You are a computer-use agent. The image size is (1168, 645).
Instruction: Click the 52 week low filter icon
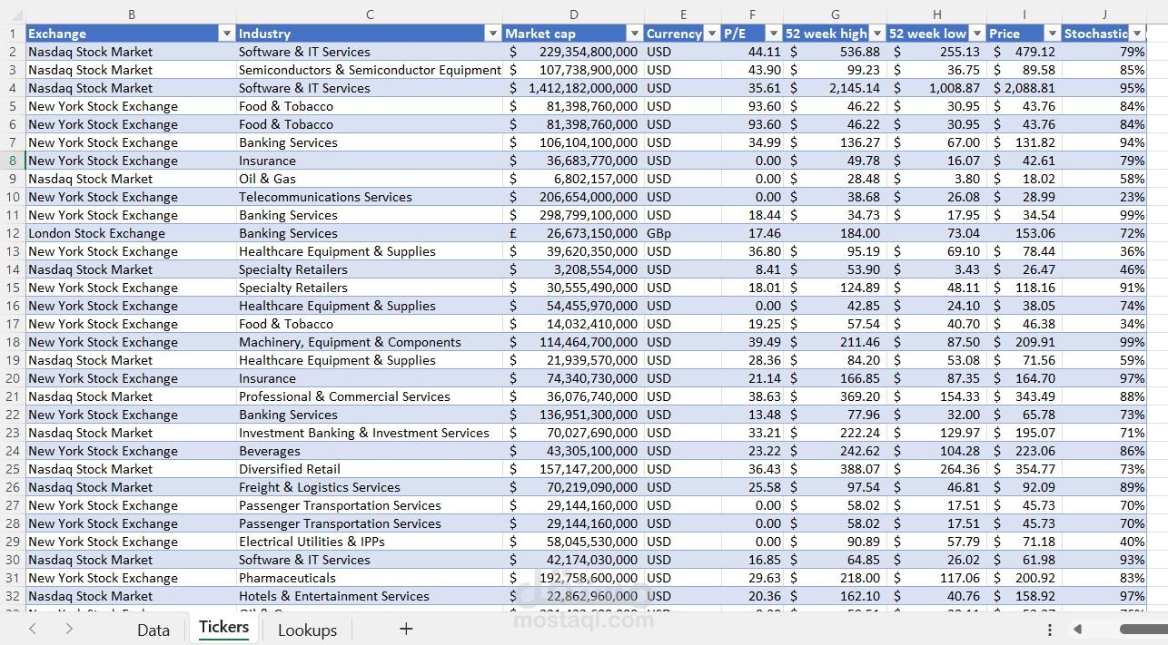pos(977,33)
